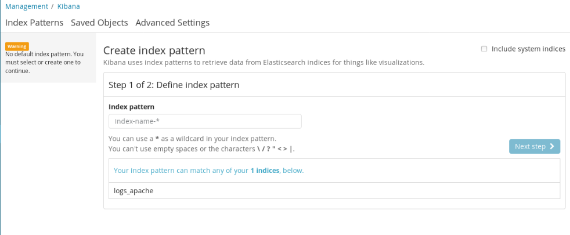Viewport: 570px width, 235px height.
Task: Enable the Include system indices checkbox
Action: pos(484,49)
